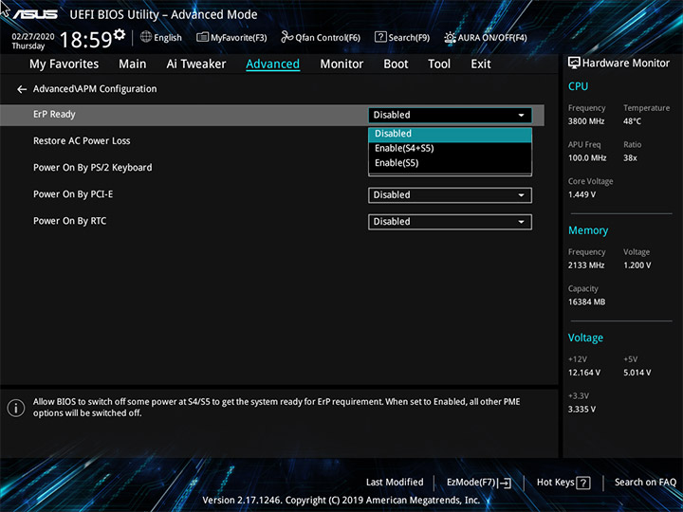Go to the Boot tab
The height and width of the screenshot is (512, 683).
(396, 64)
